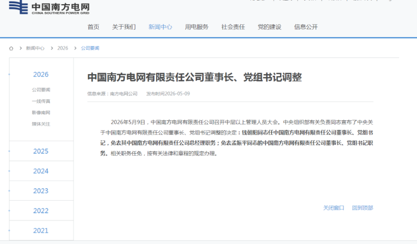The height and width of the screenshot is (244, 417).
Task: Open 公司要闻 under sidebar 2026
Action: tap(41, 90)
